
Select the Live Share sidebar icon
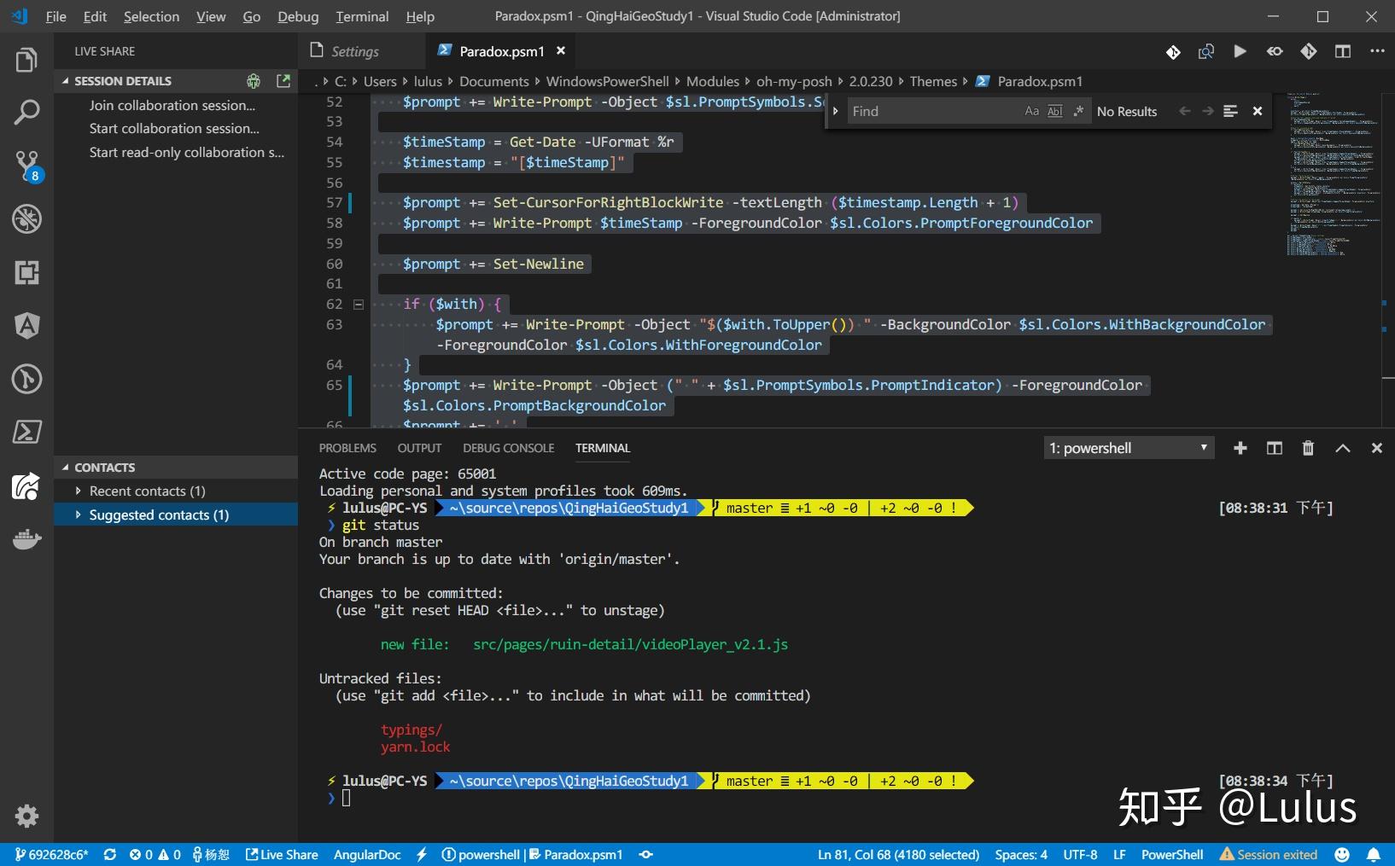[x=27, y=486]
